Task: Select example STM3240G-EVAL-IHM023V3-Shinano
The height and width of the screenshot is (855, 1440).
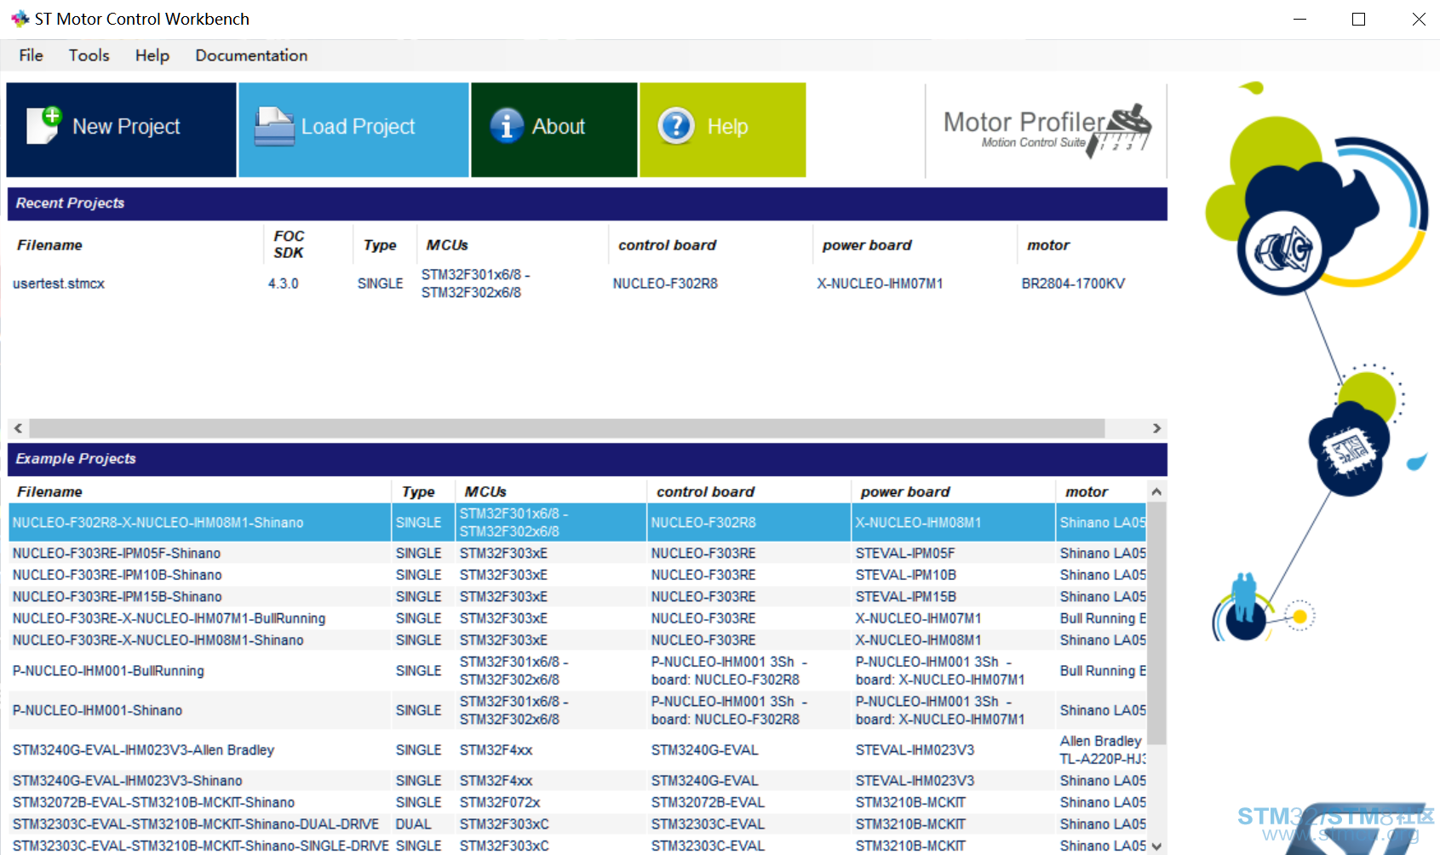Action: click(x=577, y=781)
